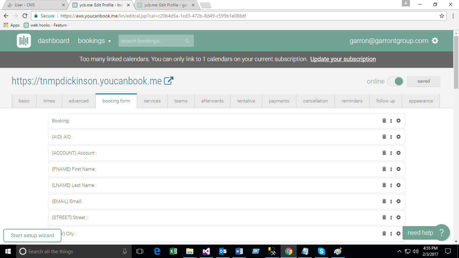Delete the Booking field with trash icon
The image size is (459, 258).
coord(384,121)
